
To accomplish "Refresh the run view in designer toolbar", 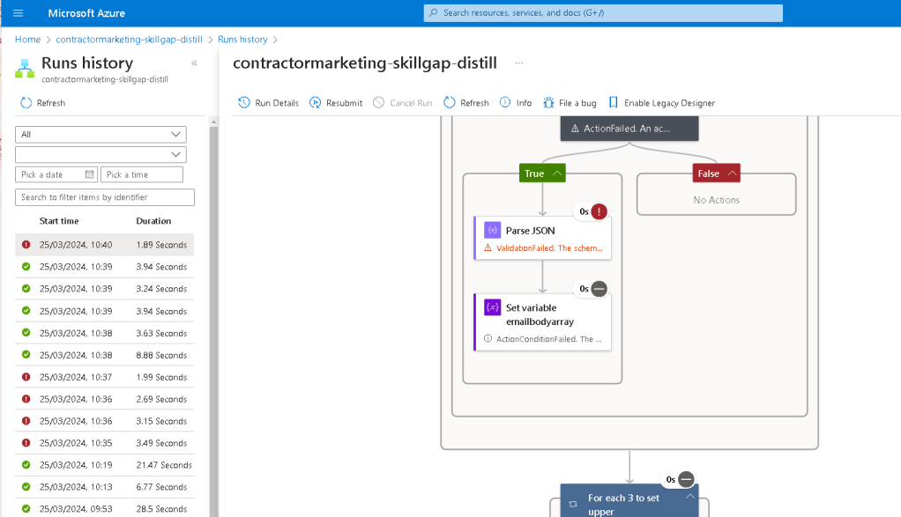I will 466,103.
